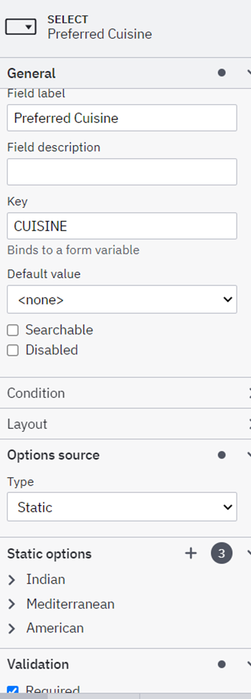Expand the Indian option chevron

(x=12, y=580)
